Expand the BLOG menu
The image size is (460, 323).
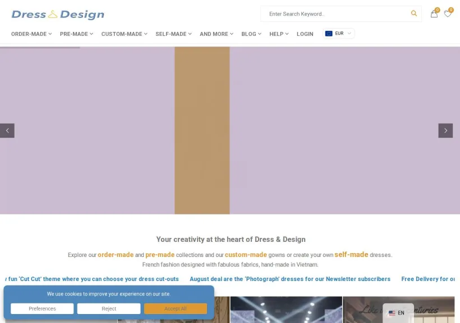251,34
